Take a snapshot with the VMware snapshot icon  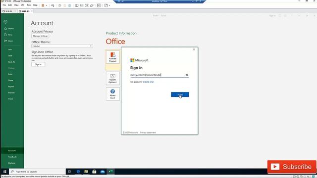(x=59, y=5)
